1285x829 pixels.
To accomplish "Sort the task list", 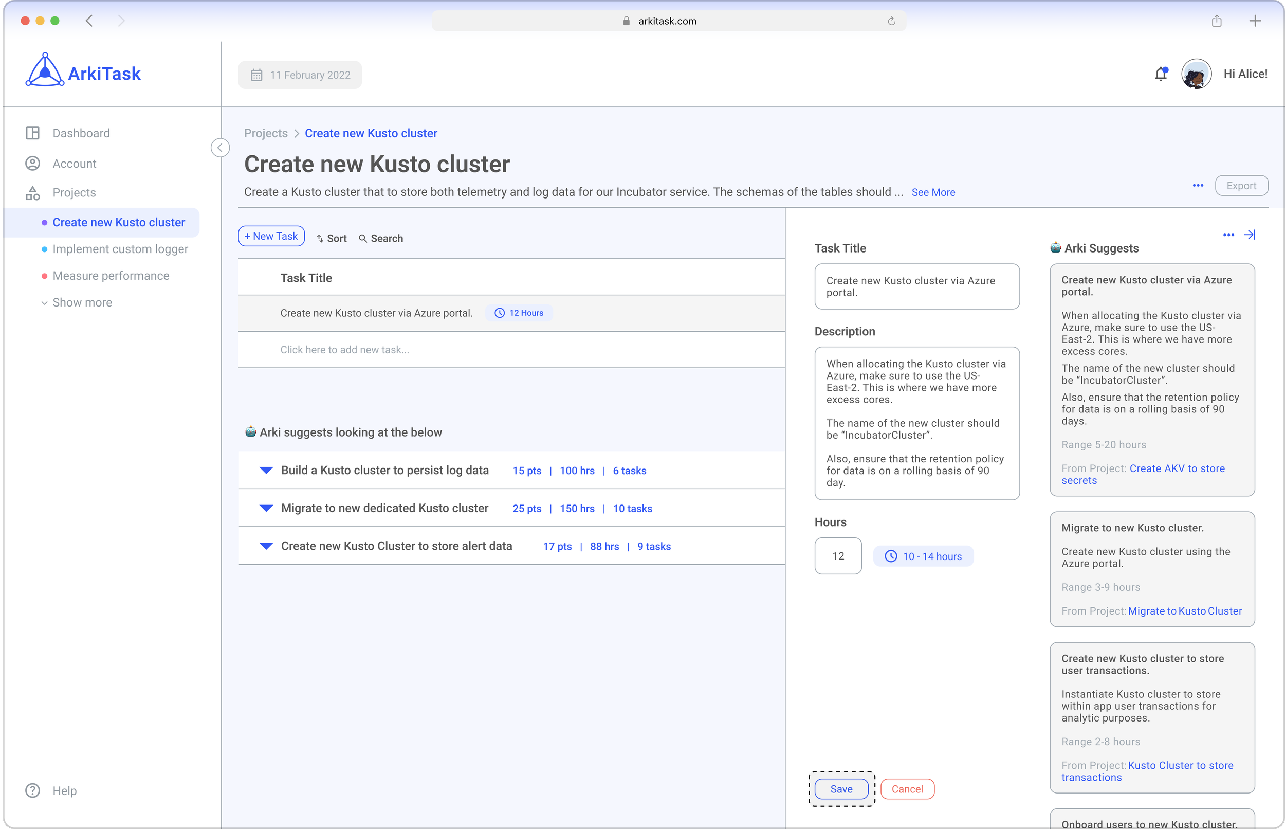I will pyautogui.click(x=332, y=238).
